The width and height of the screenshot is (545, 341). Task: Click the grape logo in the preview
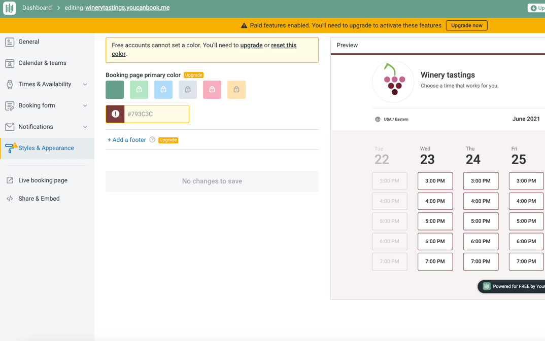pyautogui.click(x=393, y=82)
